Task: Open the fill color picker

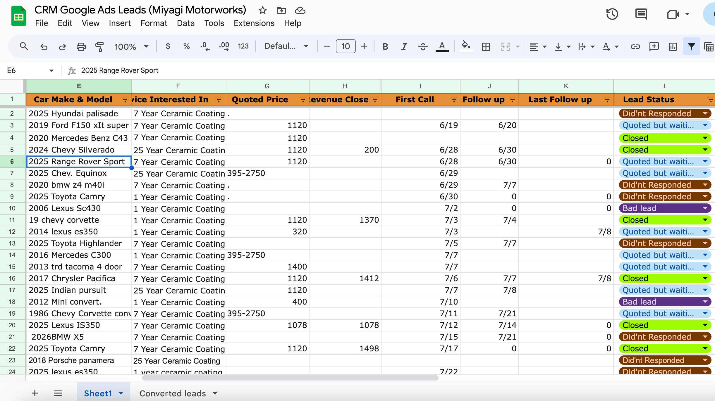Action: [x=466, y=46]
